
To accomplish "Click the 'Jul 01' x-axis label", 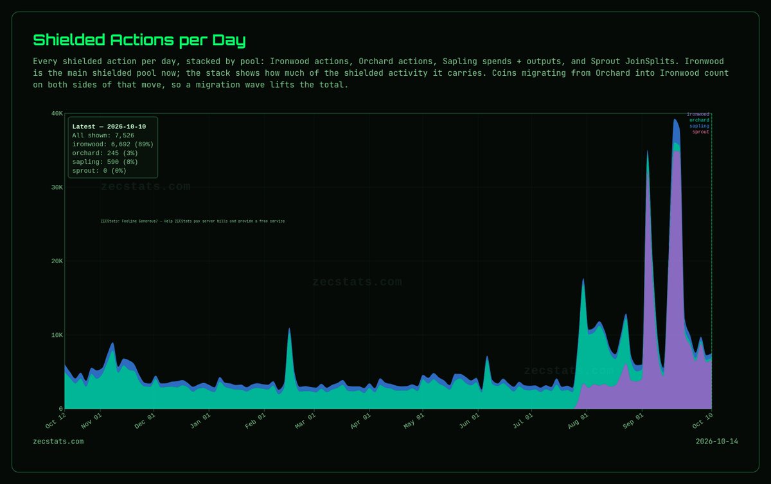I will coord(521,422).
